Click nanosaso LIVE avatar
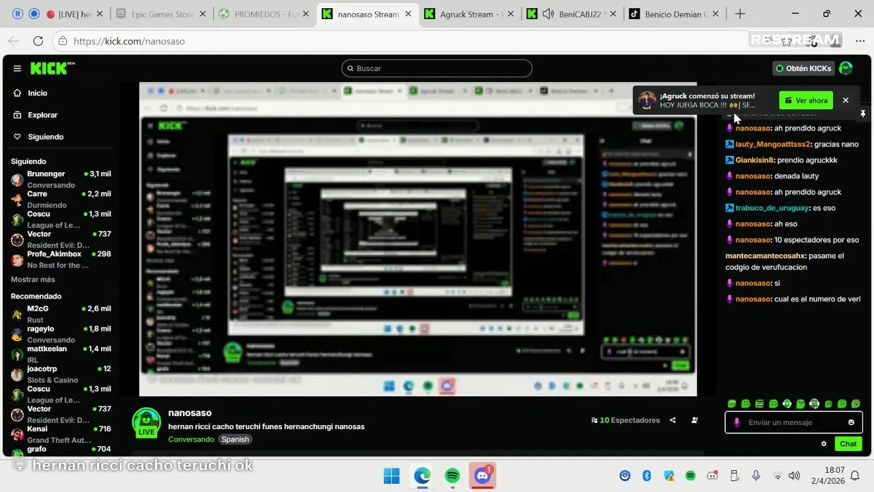This screenshot has width=874, height=492. click(x=146, y=423)
